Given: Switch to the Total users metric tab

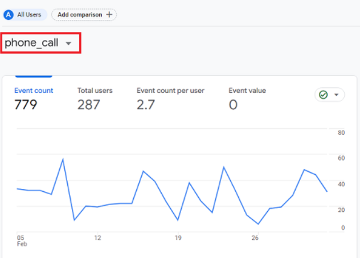Looking at the screenshot, I should (x=95, y=91).
